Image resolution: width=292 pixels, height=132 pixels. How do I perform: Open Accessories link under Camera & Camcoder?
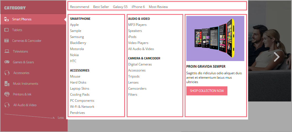click(137, 70)
